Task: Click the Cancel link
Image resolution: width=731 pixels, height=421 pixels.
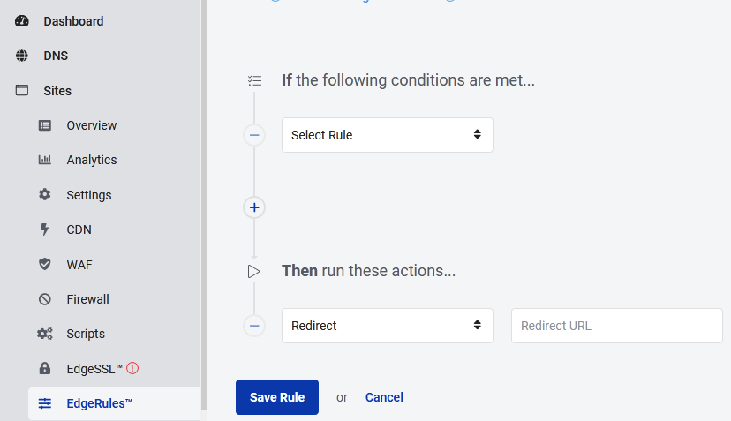Action: (384, 397)
